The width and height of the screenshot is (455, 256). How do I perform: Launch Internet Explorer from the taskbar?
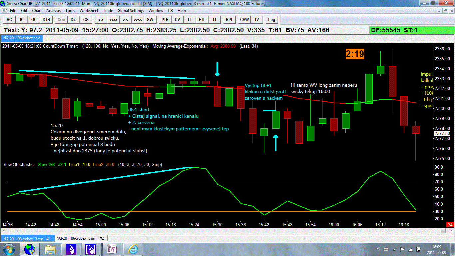click(133, 249)
